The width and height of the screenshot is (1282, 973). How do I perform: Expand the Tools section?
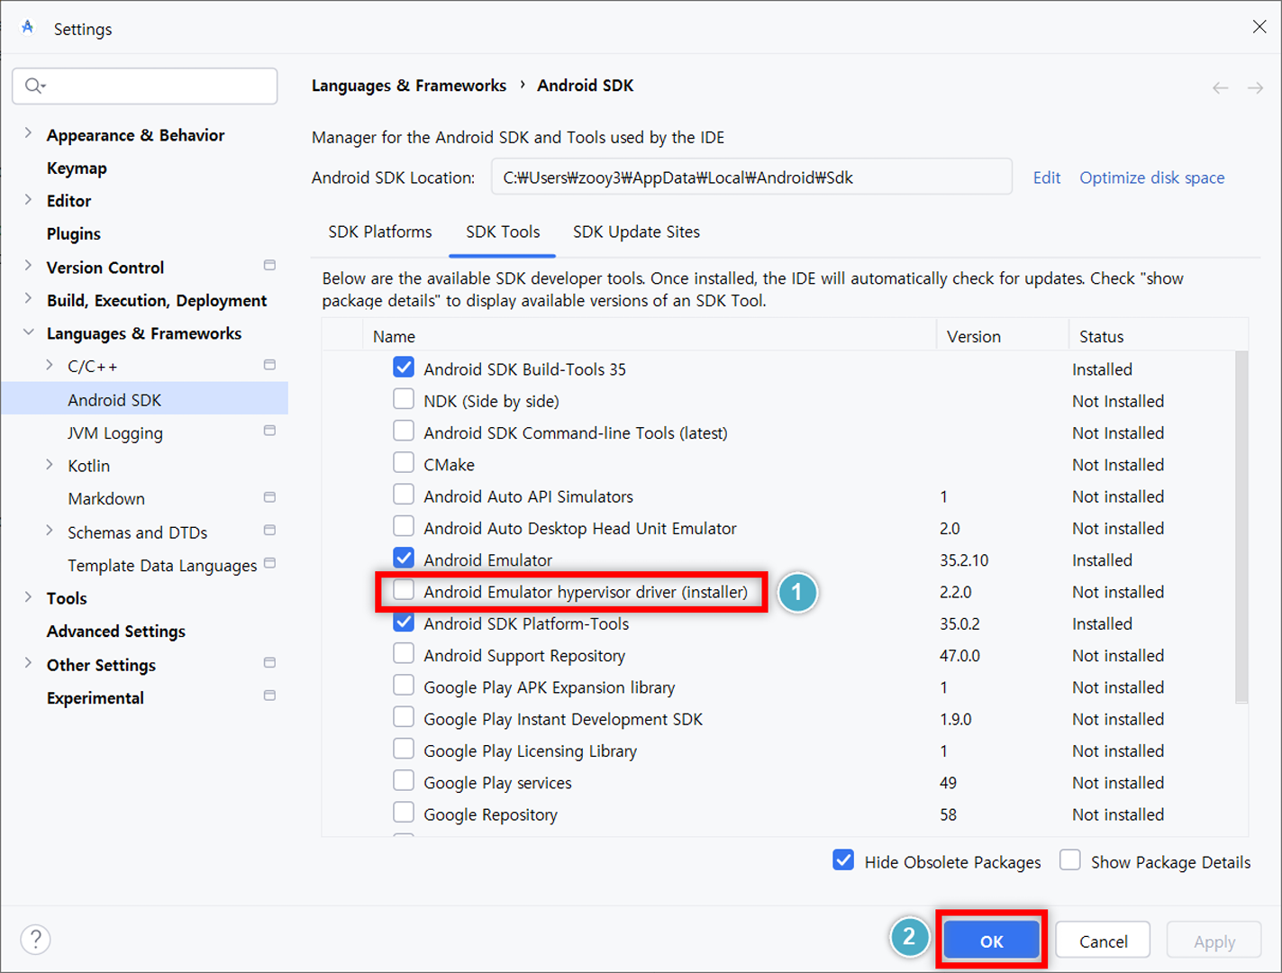pyautogui.click(x=28, y=596)
